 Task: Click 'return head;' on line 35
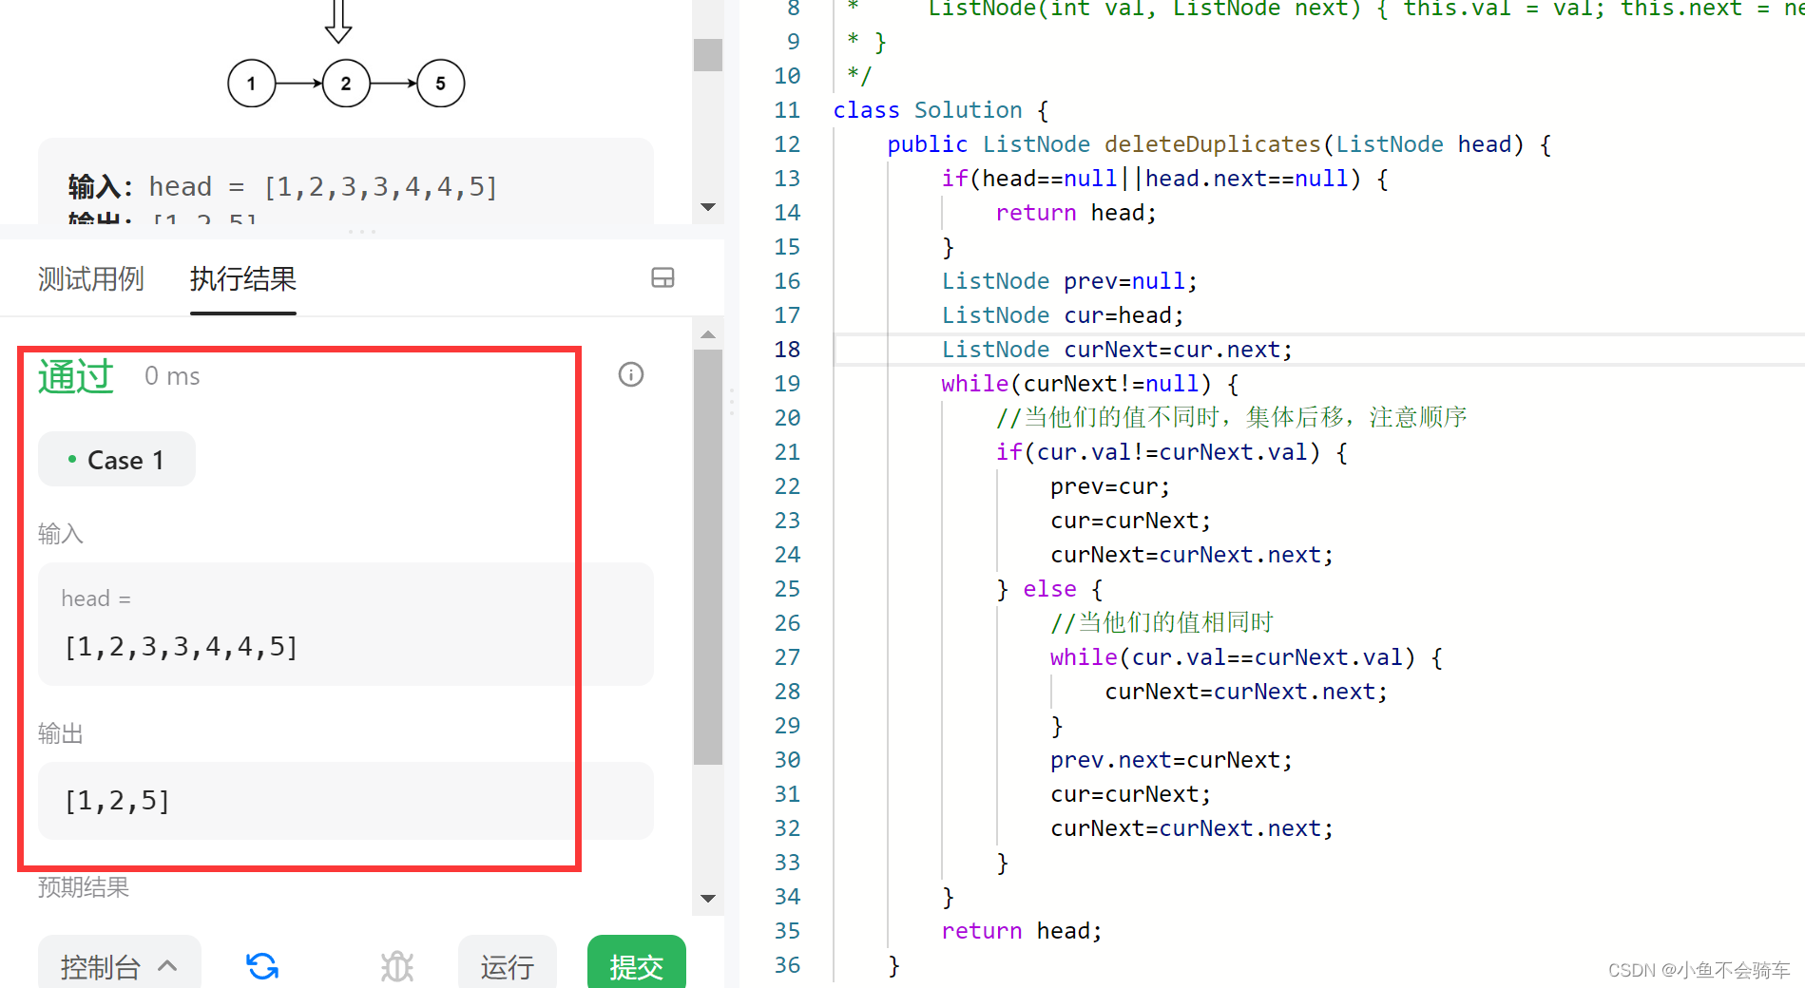tap(1022, 931)
